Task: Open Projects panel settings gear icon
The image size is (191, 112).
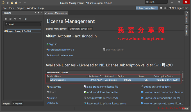Action: (26, 19)
